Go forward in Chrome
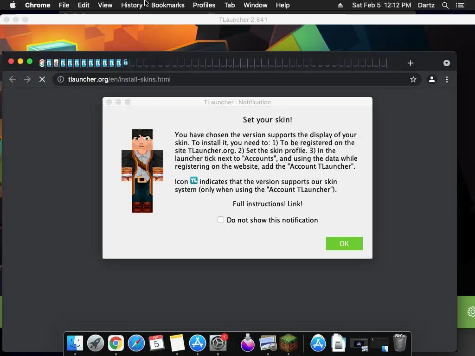 click(27, 79)
